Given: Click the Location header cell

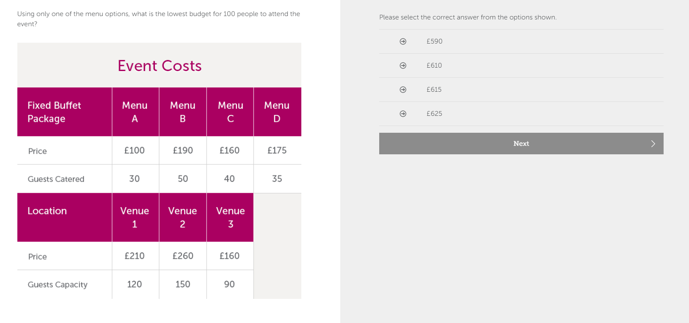Looking at the screenshot, I should [47, 211].
